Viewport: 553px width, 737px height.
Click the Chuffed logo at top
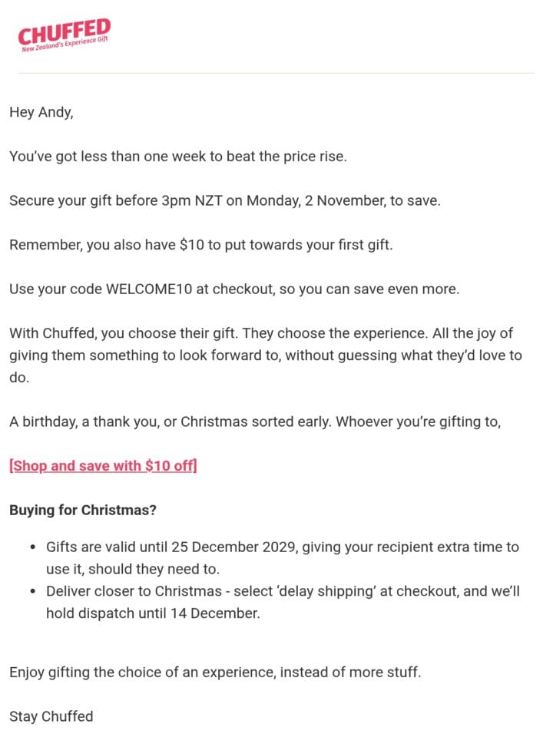65,35
